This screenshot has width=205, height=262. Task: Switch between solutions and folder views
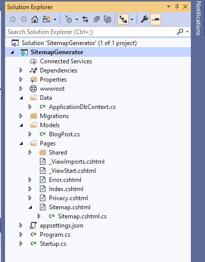tap(46, 20)
